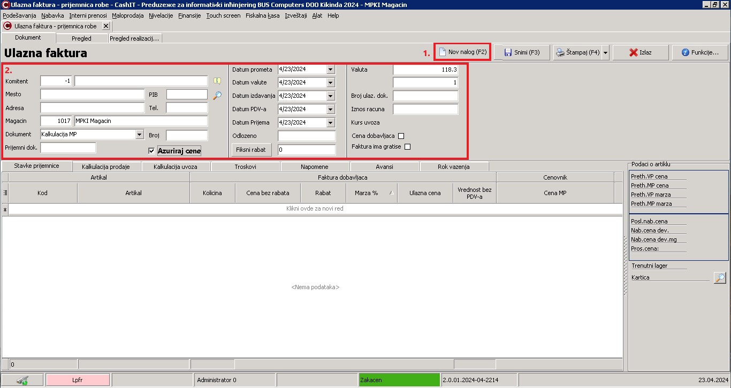The width and height of the screenshot is (731, 388).
Task: Switch to Kalkulacija uvoza tab
Action: point(176,167)
